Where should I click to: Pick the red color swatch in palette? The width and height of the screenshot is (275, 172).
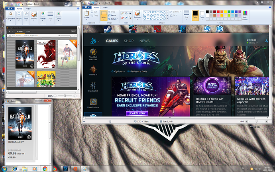pyautogui.click(x=218, y=12)
